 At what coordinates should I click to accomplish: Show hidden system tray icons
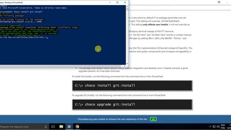coord(210,127)
